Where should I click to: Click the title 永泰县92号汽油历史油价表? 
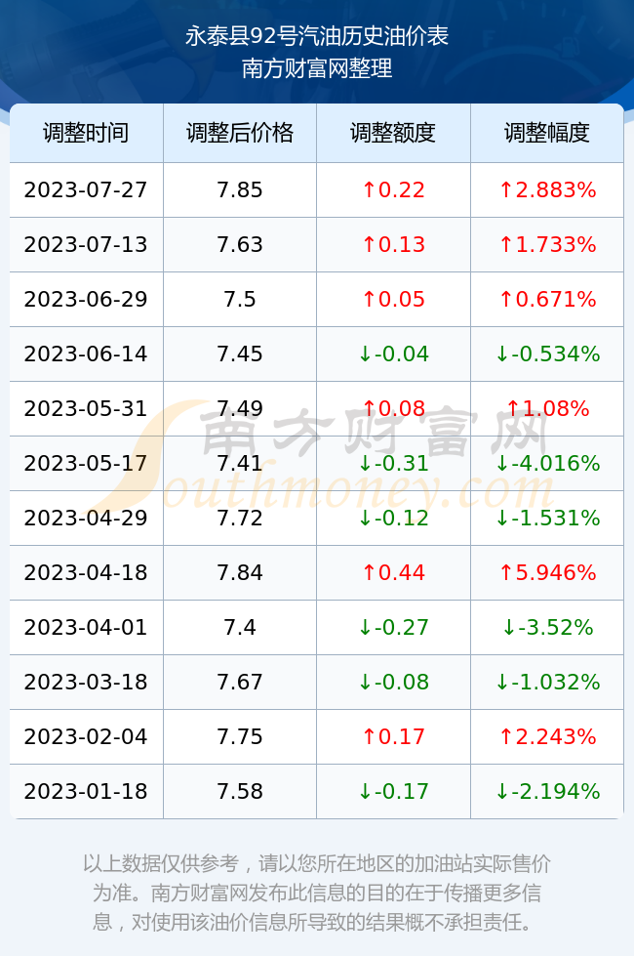(317, 37)
